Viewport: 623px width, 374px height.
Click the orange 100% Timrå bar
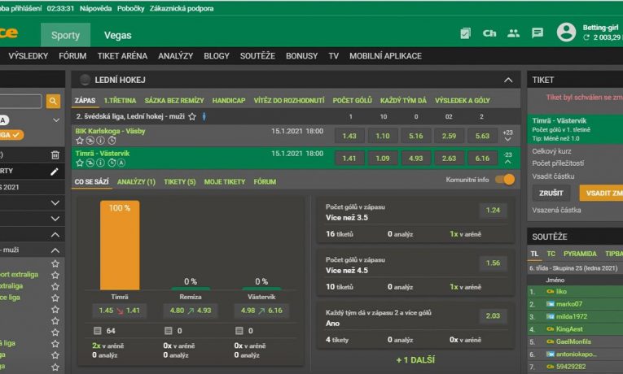pos(120,245)
